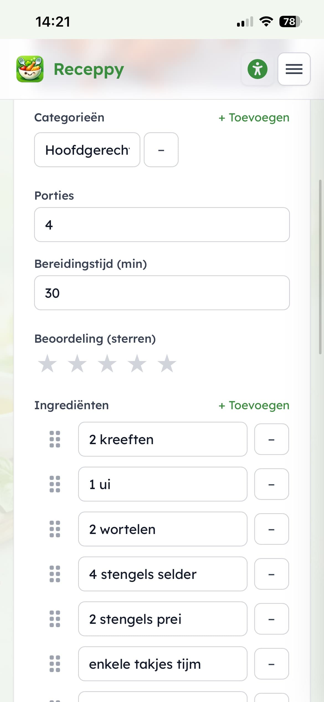This screenshot has width=324, height=702.
Task: Open the hamburger menu
Action: click(294, 69)
